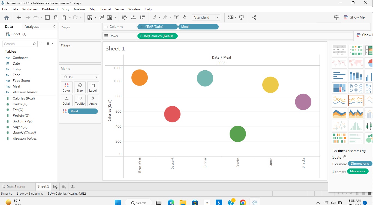Click the New Worksheet toolbar icon
Image resolution: width=373 pixels, height=205 pixels.
[90, 17]
